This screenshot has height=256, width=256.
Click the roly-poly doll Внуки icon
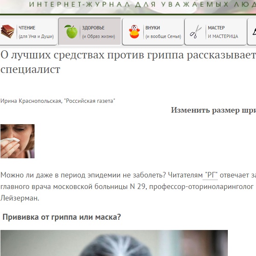click(x=134, y=32)
